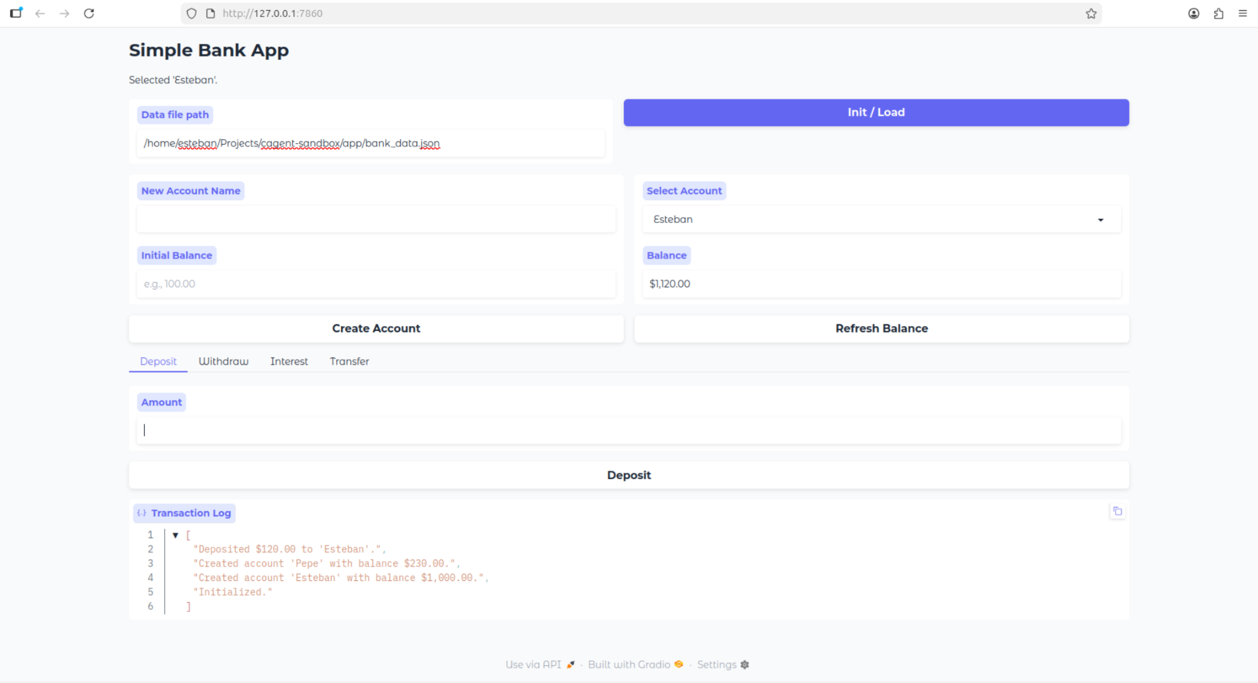
Task: Open the Transfer tab
Action: point(349,361)
